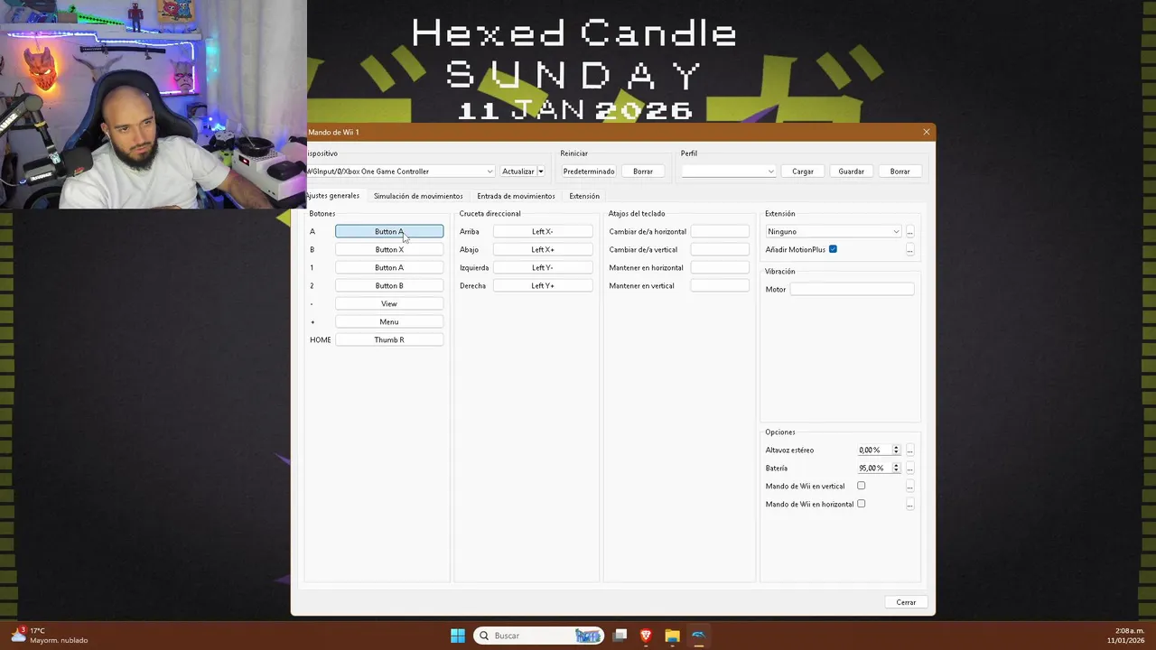Click the Altavoz estéreo 0,00% value field
Viewport: 1156px width, 650px height.
click(x=873, y=450)
